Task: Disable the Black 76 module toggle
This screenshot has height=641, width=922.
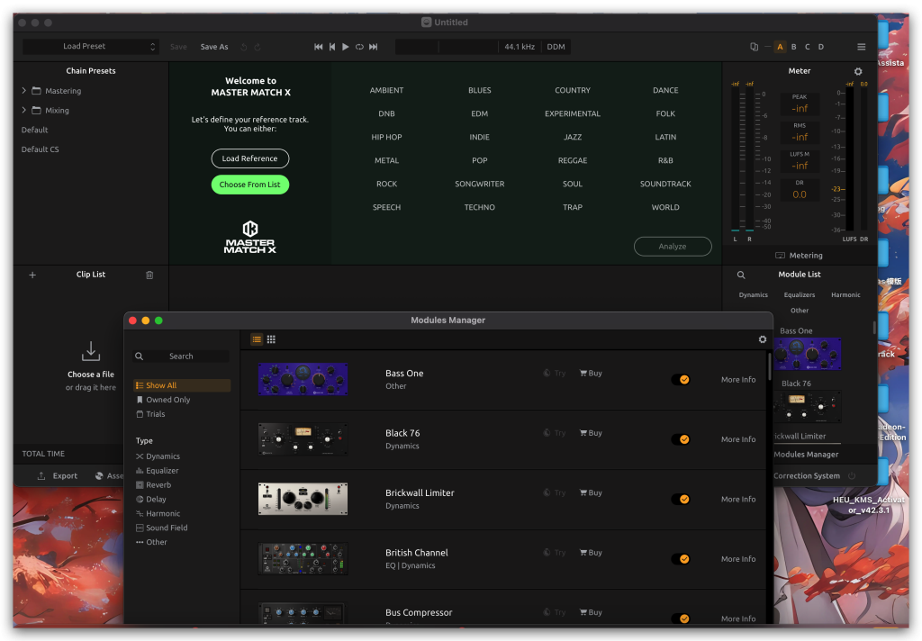Action: [x=681, y=439]
